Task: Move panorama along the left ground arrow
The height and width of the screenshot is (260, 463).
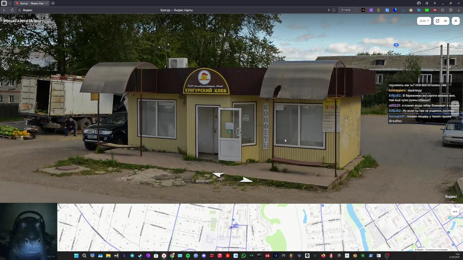Action: click(218, 175)
